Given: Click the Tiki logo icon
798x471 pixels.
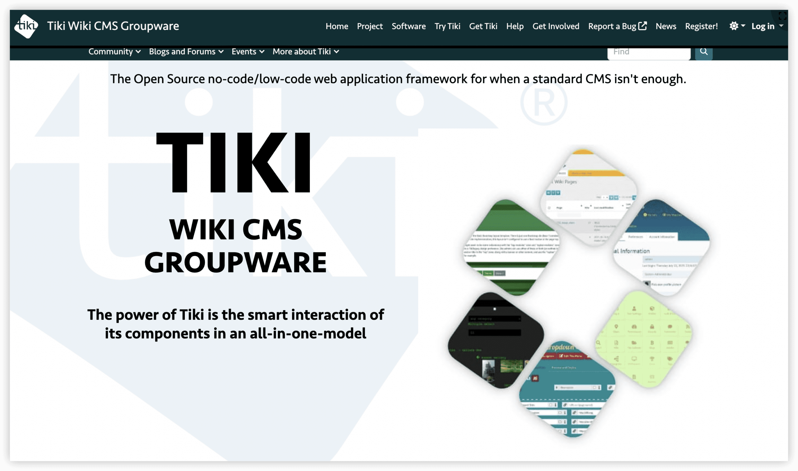Looking at the screenshot, I should [x=26, y=26].
